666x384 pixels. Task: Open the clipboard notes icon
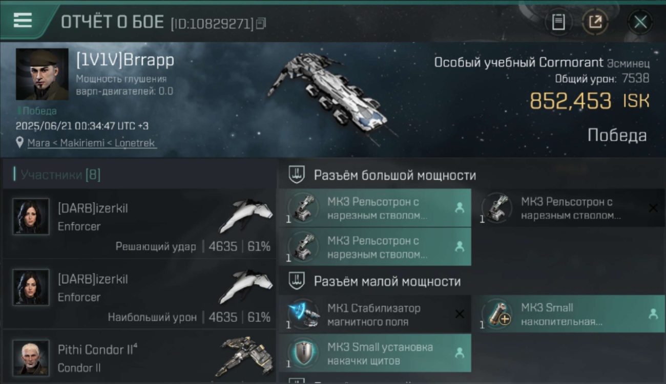click(x=558, y=22)
